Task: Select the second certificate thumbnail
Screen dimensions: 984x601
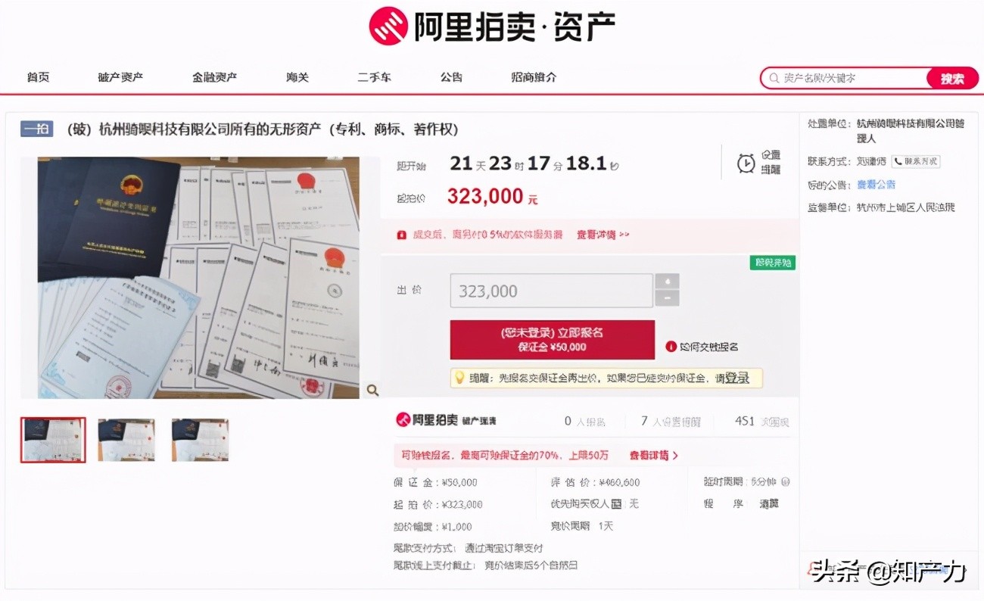Action: click(126, 440)
